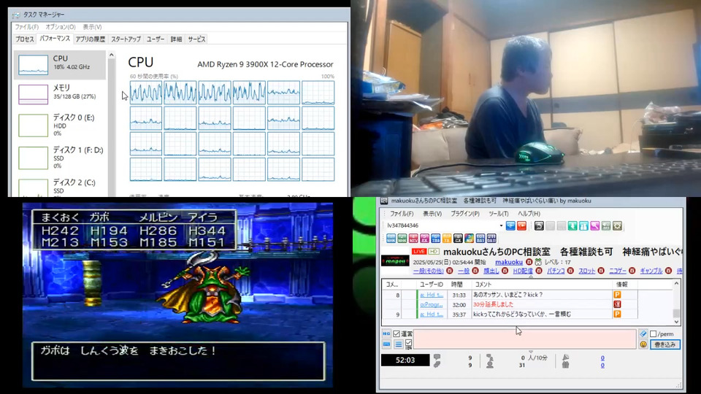Click the blue keyboard icon under the NG icon
701x394 pixels.
(386, 344)
